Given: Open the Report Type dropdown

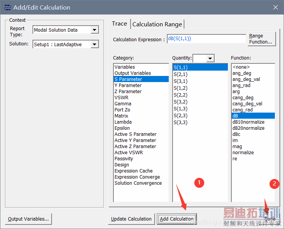Looking at the screenshot, I should coord(95,30).
